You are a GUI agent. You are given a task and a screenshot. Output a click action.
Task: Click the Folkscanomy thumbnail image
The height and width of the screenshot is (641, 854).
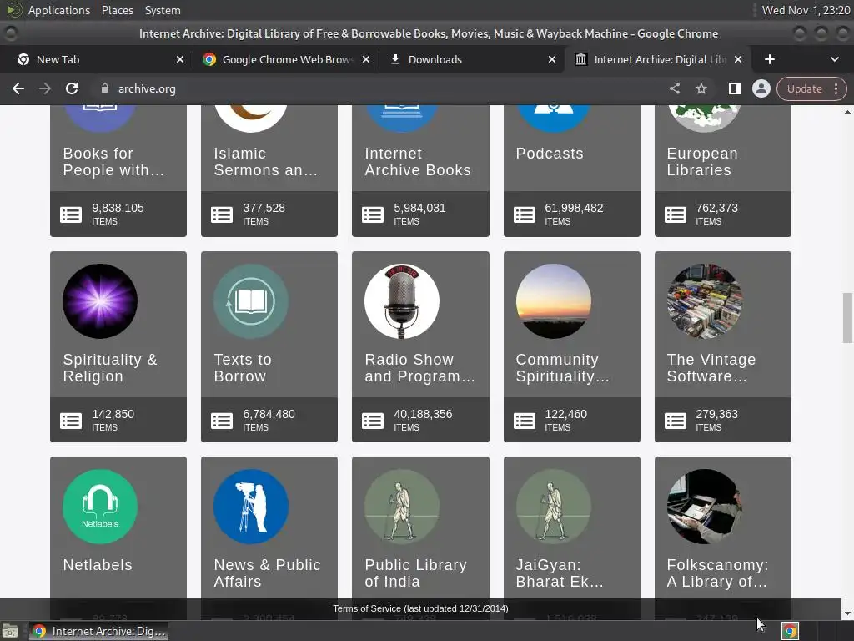point(704,507)
